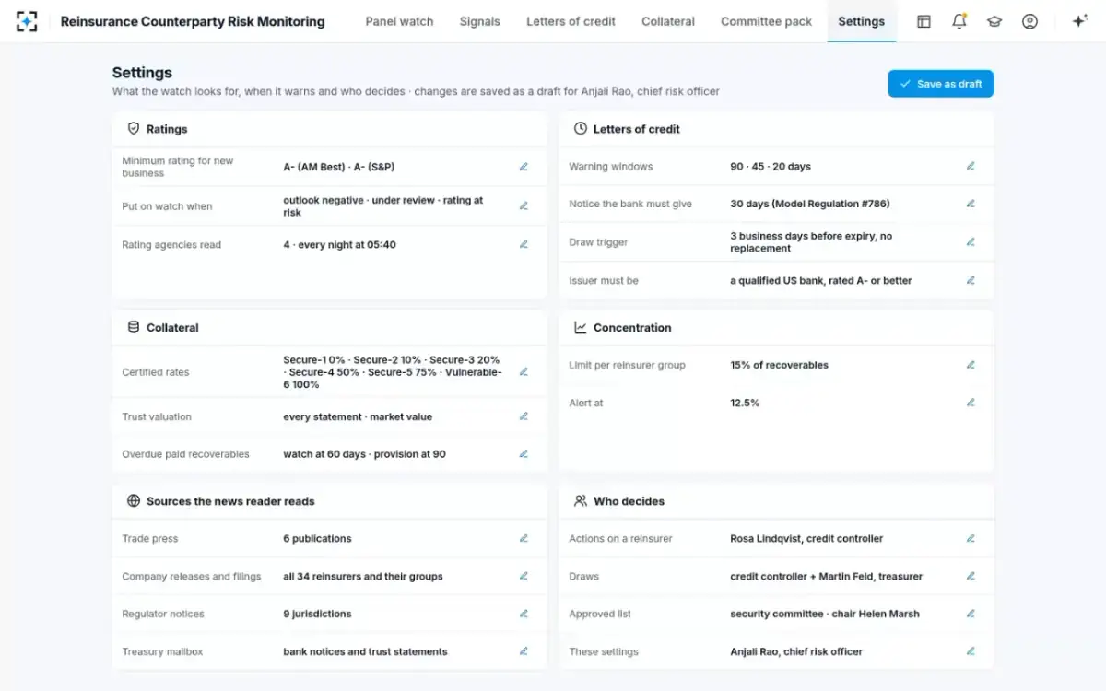Open the user account icon
The image size is (1106, 691).
point(1030,21)
